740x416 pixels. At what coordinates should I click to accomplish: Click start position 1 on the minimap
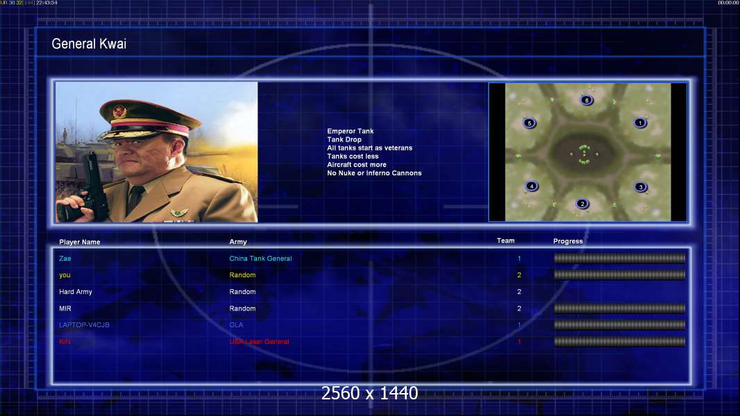[x=640, y=123]
